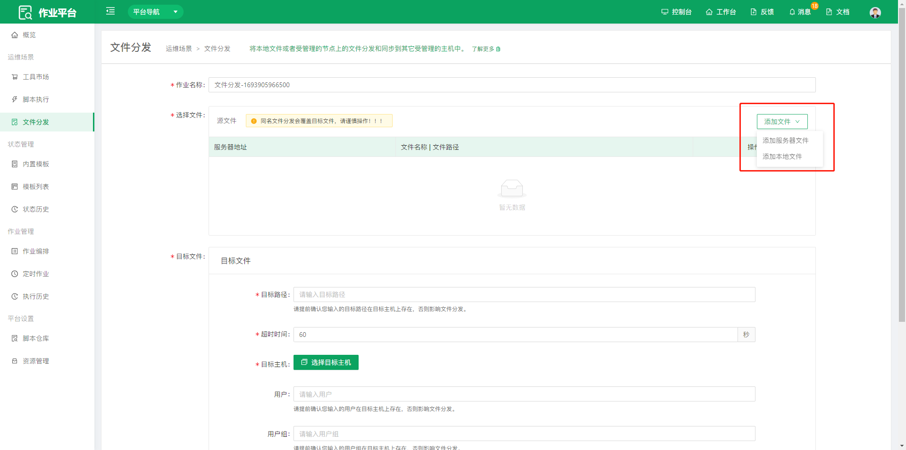Collapse the sidebar with the menu fold icon
This screenshot has height=450, width=906.
(x=110, y=11)
